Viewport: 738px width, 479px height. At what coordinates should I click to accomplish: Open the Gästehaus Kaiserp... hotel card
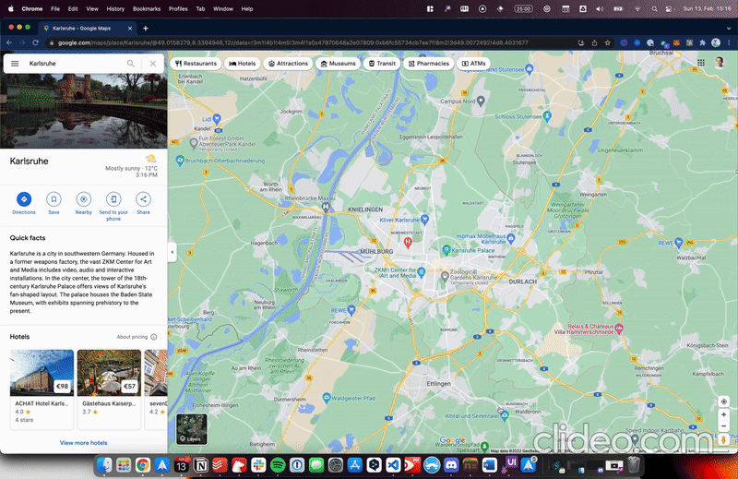pos(109,389)
